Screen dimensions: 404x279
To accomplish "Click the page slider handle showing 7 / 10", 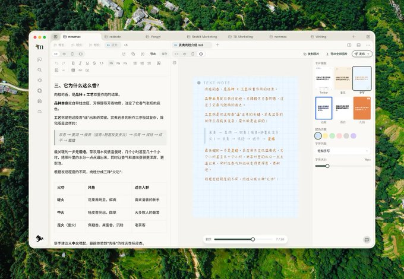I will [x=252, y=239].
